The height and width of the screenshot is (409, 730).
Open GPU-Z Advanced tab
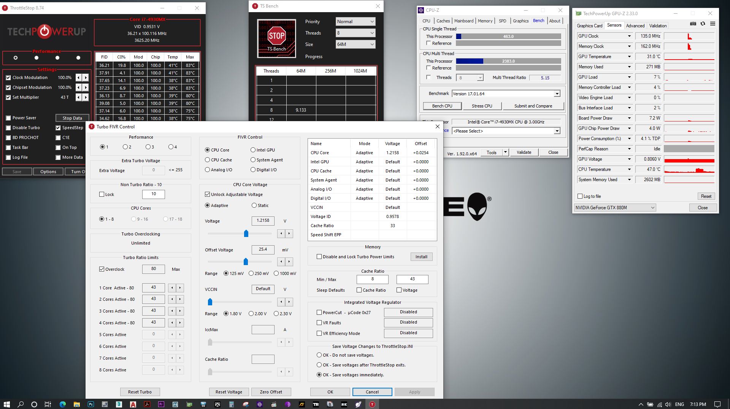click(635, 26)
